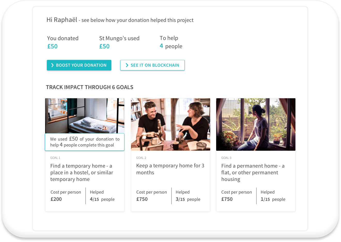
Task: Click the £50 amount under St Mungo's used
Action: click(104, 46)
